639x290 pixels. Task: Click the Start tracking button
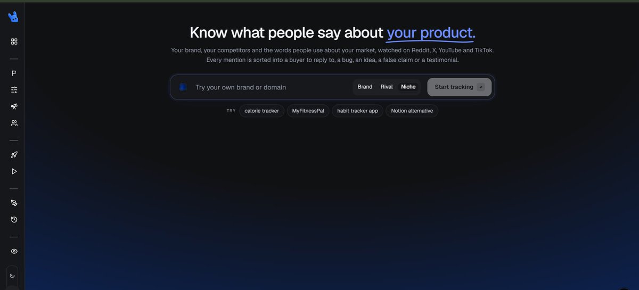pos(459,87)
